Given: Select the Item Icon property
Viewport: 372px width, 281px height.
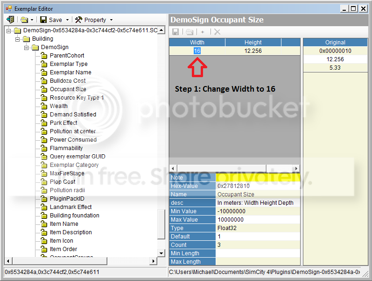Looking at the screenshot, I should click(62, 241).
